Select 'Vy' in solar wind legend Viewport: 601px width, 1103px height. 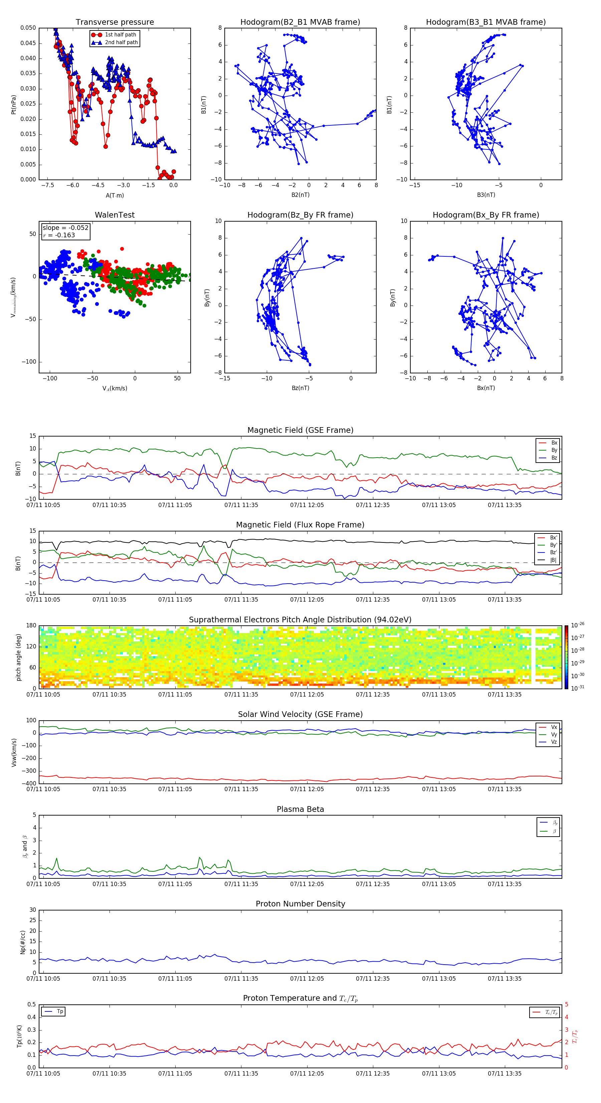click(x=548, y=735)
